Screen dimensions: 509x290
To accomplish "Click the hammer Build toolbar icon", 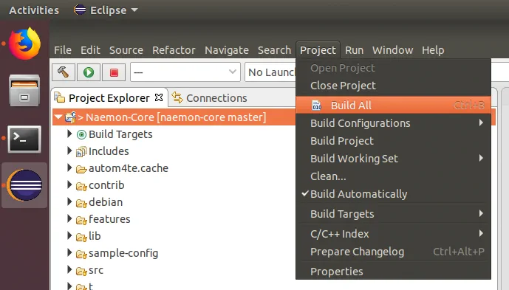I will [64, 72].
